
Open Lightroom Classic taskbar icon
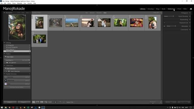tap(43, 107)
